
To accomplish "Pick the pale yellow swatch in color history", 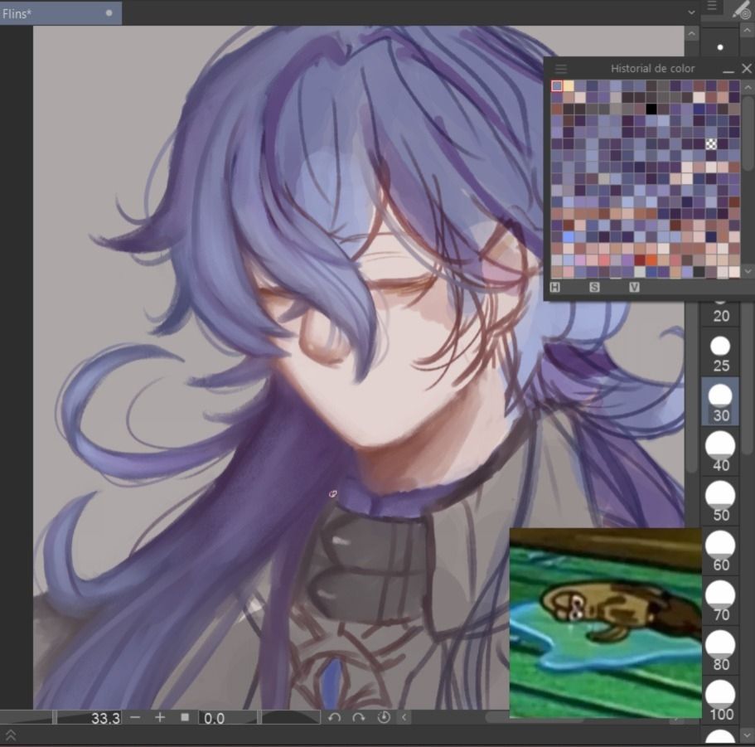I will 569,85.
